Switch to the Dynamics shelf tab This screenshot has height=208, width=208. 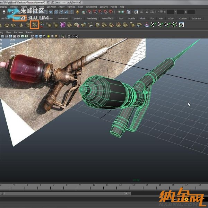tap(77, 18)
